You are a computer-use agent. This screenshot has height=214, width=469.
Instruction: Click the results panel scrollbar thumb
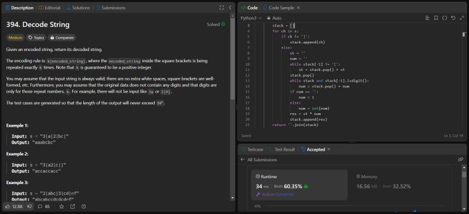click(464, 175)
